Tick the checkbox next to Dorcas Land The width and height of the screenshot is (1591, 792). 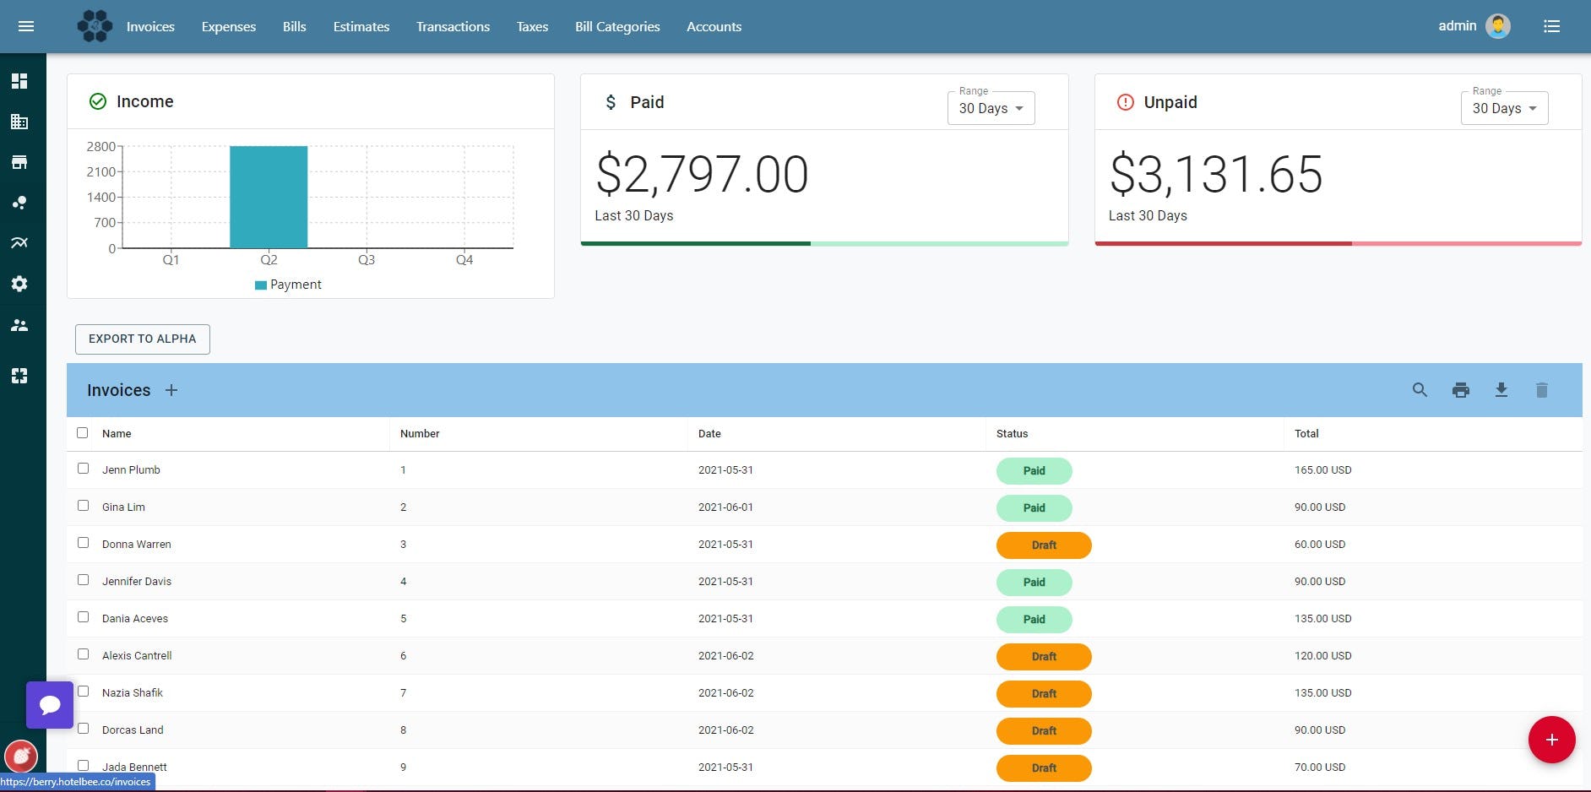coord(83,728)
